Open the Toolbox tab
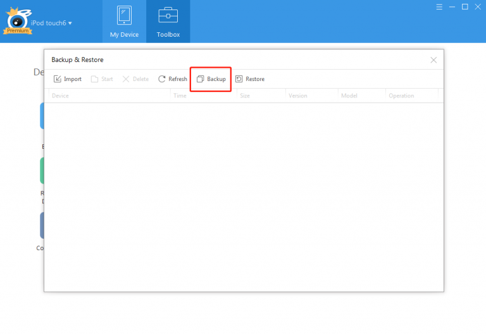Image resolution: width=486 pixels, height=335 pixels. click(x=168, y=21)
